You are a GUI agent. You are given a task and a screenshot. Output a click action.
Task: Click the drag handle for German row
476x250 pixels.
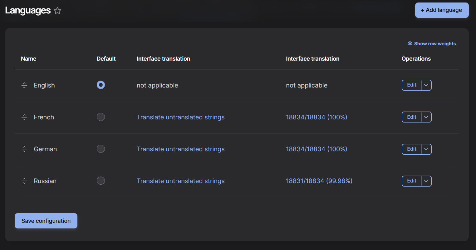(24, 149)
